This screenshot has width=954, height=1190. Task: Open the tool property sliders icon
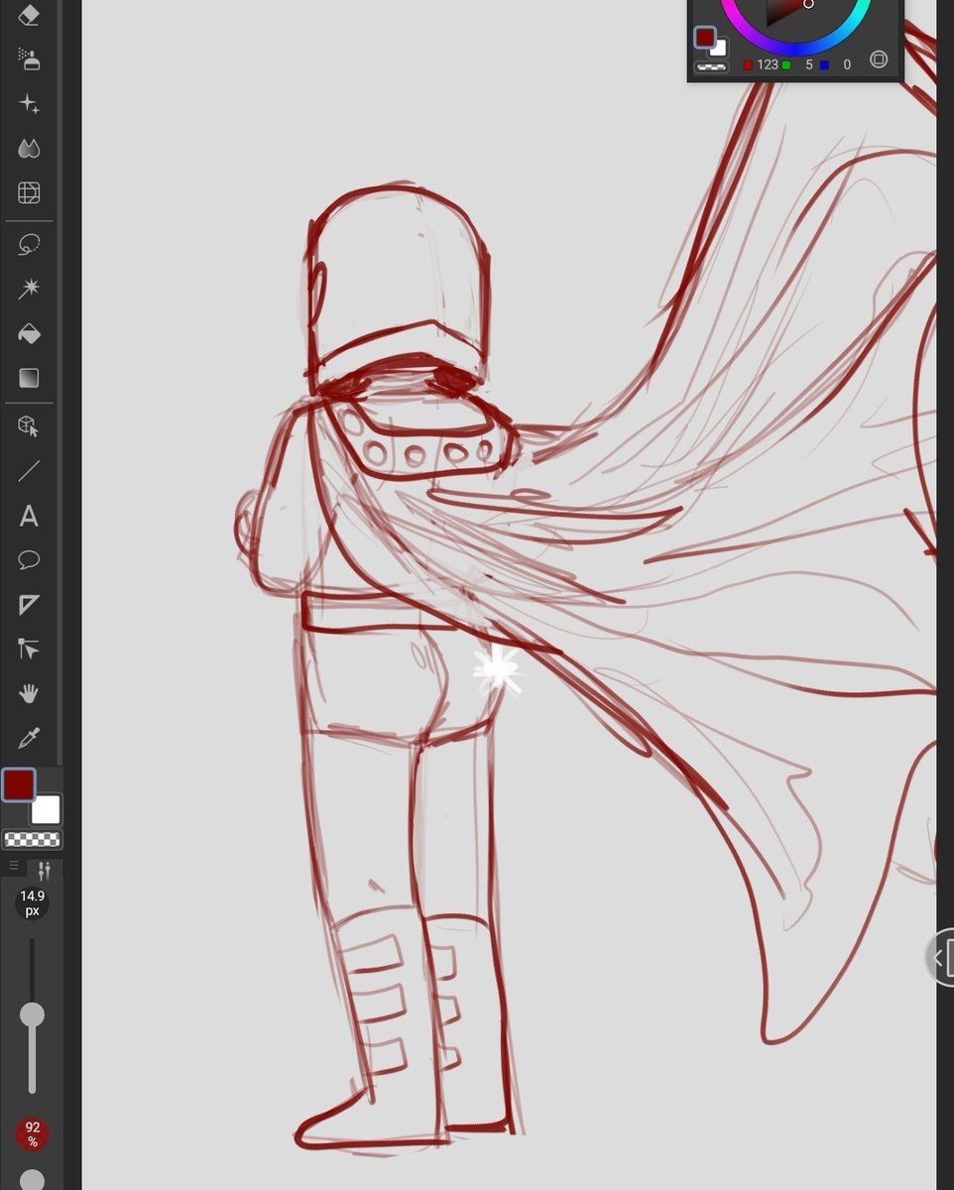click(44, 871)
